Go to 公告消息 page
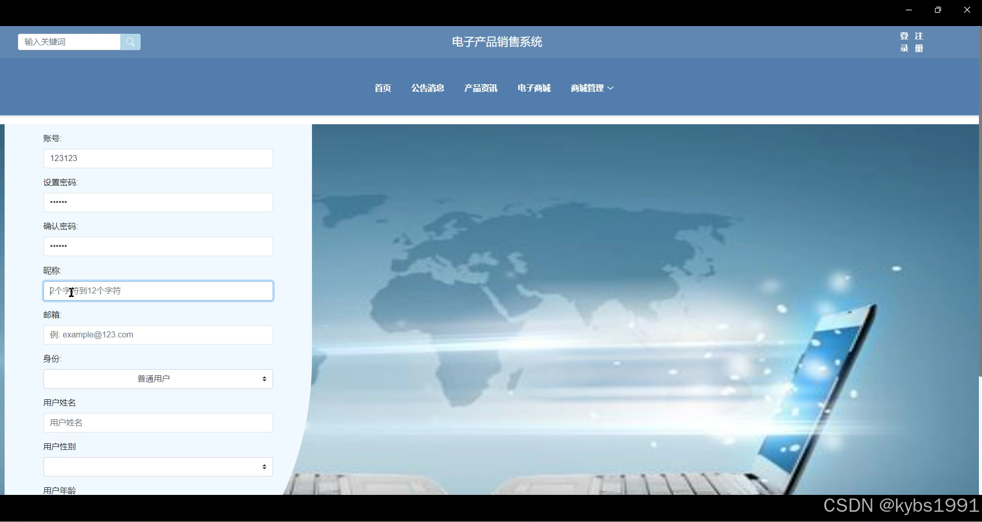The width and height of the screenshot is (982, 522). click(428, 88)
